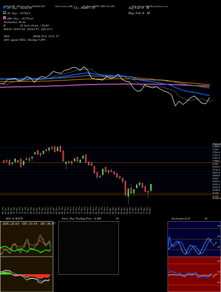Click the 'Stochastics & RSI' panel title
Image resolution: width=221 pixels, height=292 pixels.
(189, 219)
